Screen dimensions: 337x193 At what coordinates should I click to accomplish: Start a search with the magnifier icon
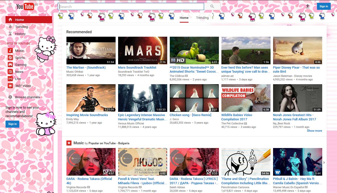[x=212, y=6]
